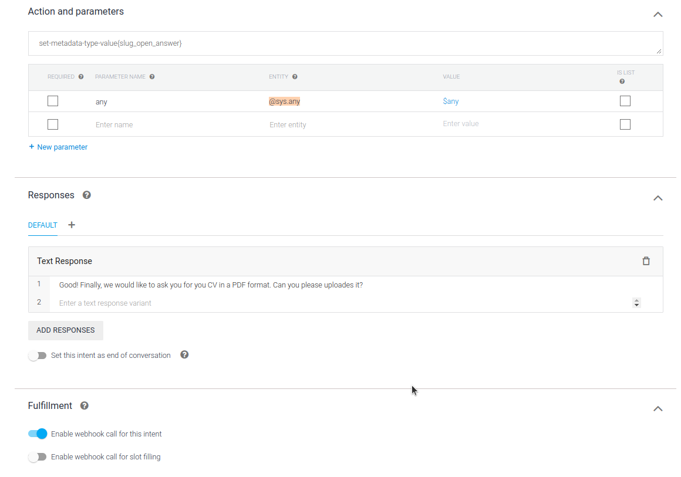Add a new response tab with plus icon
This screenshot has width=681, height=477.
pyautogui.click(x=72, y=225)
